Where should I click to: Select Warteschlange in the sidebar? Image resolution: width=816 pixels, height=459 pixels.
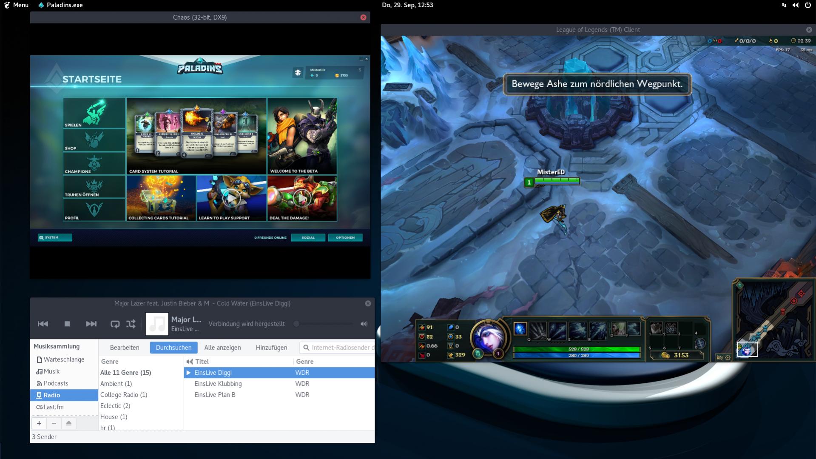click(64, 359)
